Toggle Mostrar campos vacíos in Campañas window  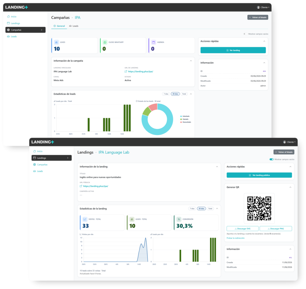pos(245,34)
